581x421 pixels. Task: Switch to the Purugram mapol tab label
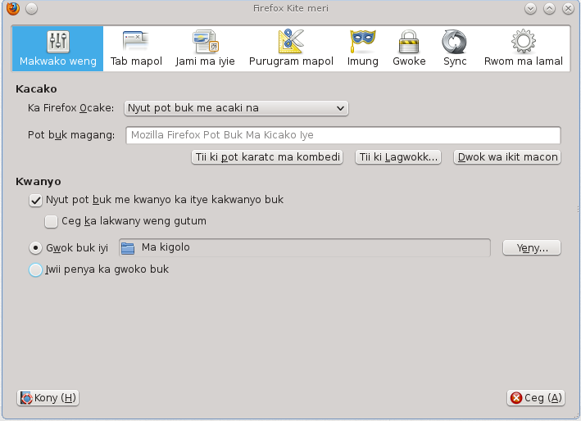(291, 61)
